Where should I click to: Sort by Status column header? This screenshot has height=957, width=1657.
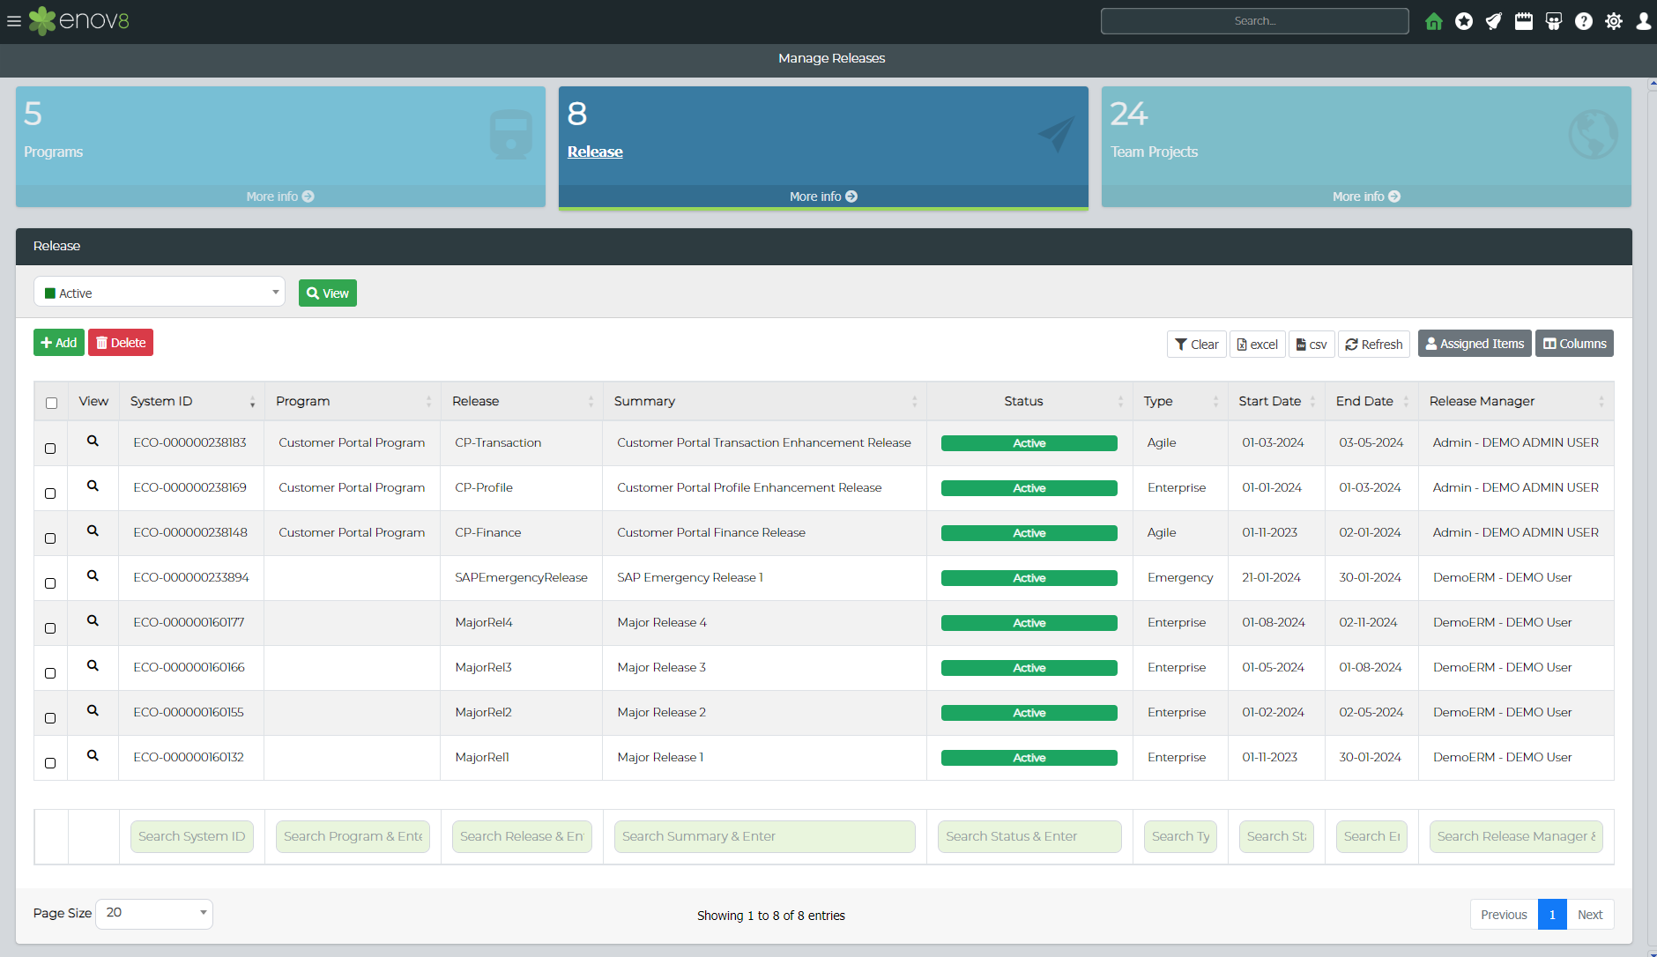(x=1029, y=401)
